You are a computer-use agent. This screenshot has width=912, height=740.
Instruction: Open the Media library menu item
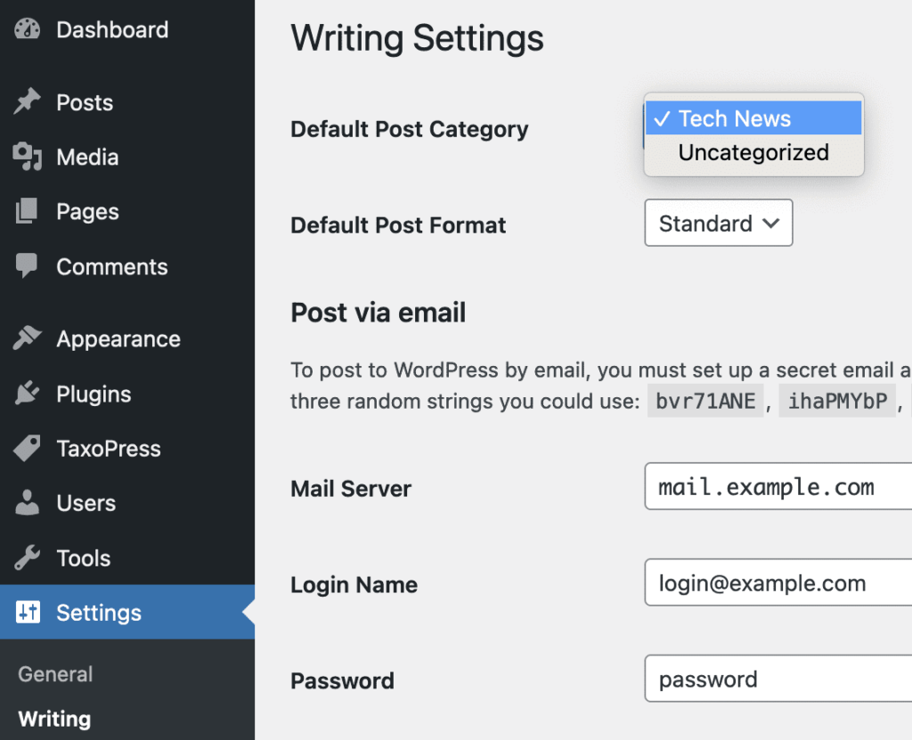127,157
